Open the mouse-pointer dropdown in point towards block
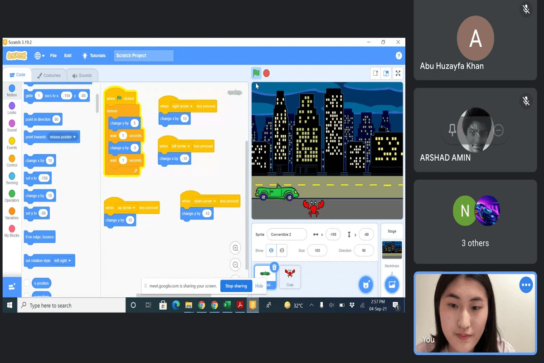The height and width of the screenshot is (363, 544). (63, 137)
